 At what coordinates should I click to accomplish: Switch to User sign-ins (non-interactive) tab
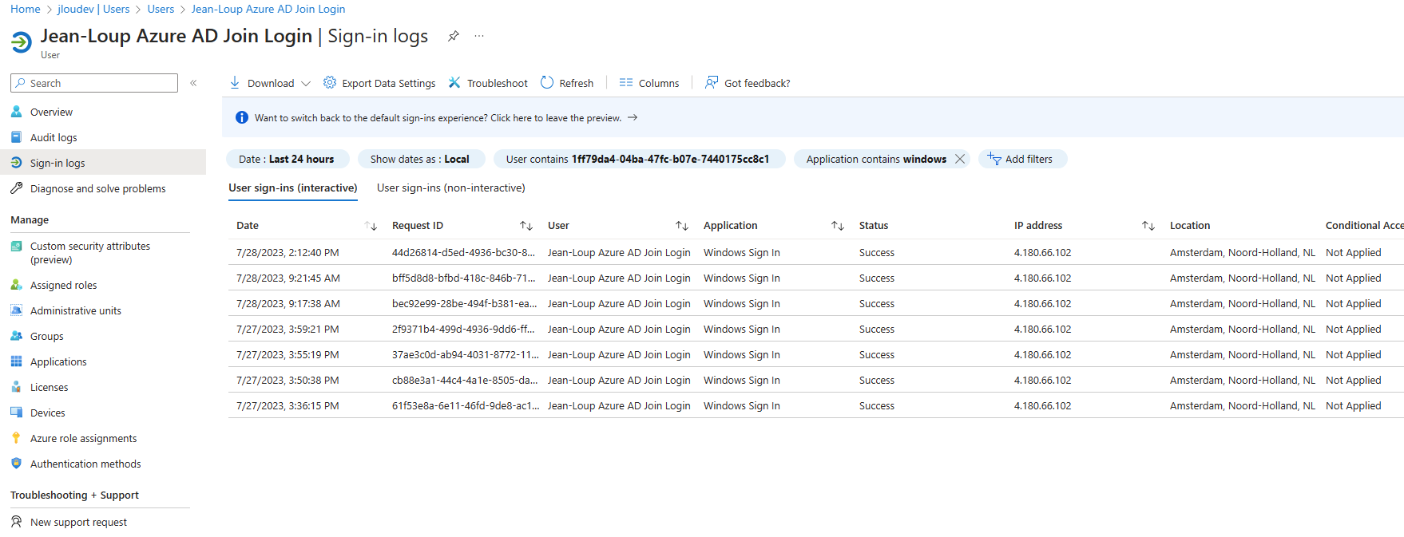[x=451, y=188]
